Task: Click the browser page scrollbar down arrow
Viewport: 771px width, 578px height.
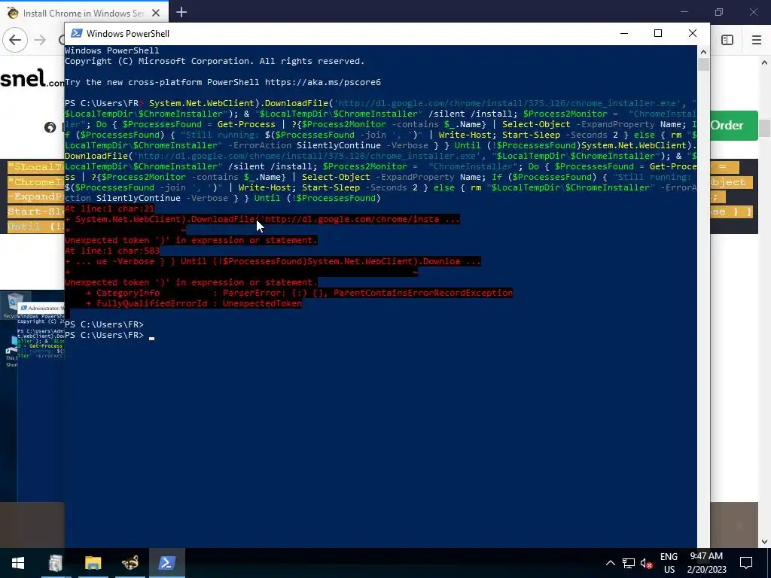Action: pos(765,542)
